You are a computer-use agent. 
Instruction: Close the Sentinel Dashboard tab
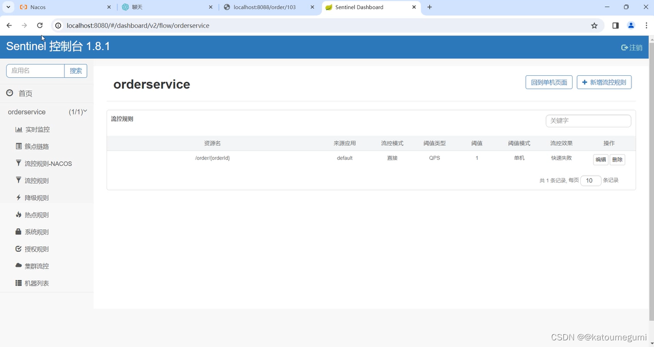[x=414, y=7]
